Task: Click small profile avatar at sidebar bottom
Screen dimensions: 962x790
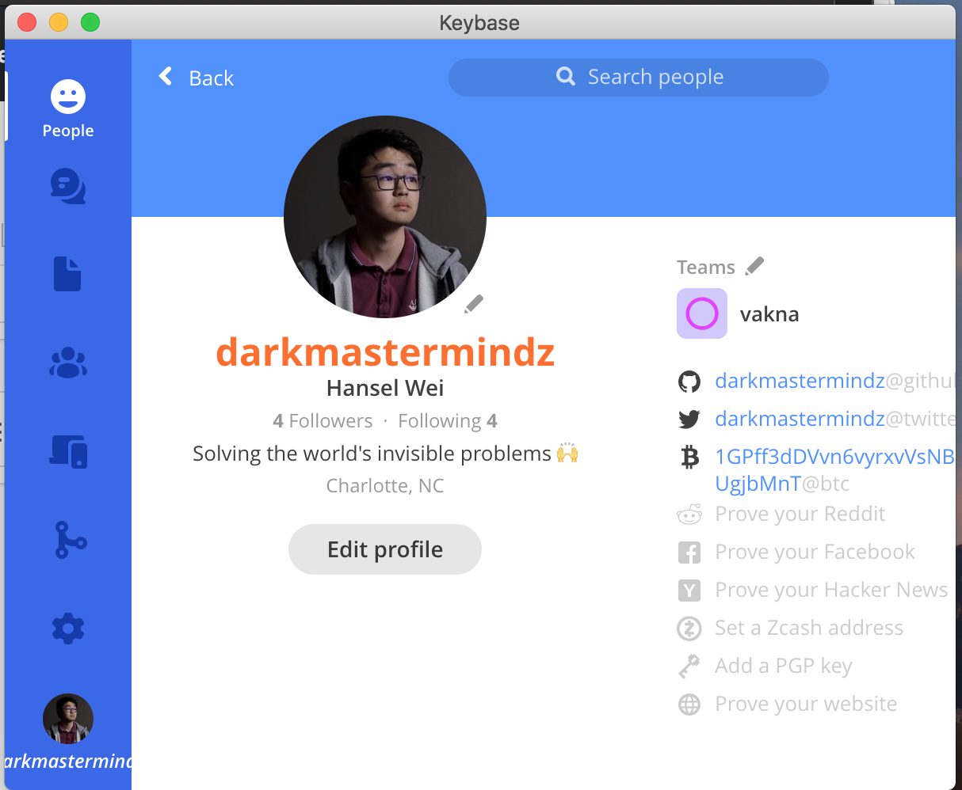Action: 68,719
